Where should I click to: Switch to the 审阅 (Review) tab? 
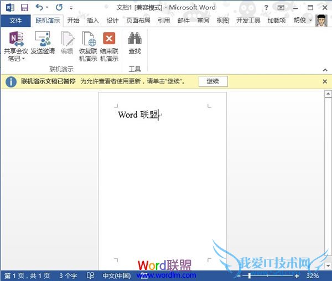tap(203, 20)
